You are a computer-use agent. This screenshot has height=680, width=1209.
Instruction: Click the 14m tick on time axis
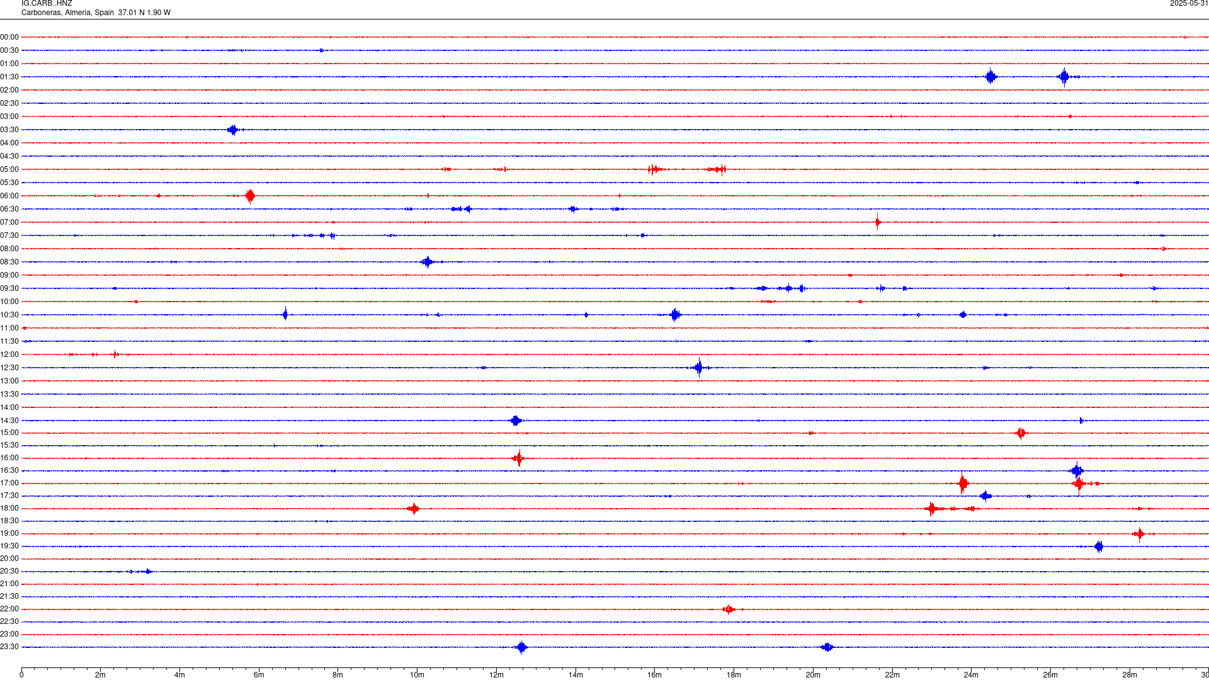(576, 675)
